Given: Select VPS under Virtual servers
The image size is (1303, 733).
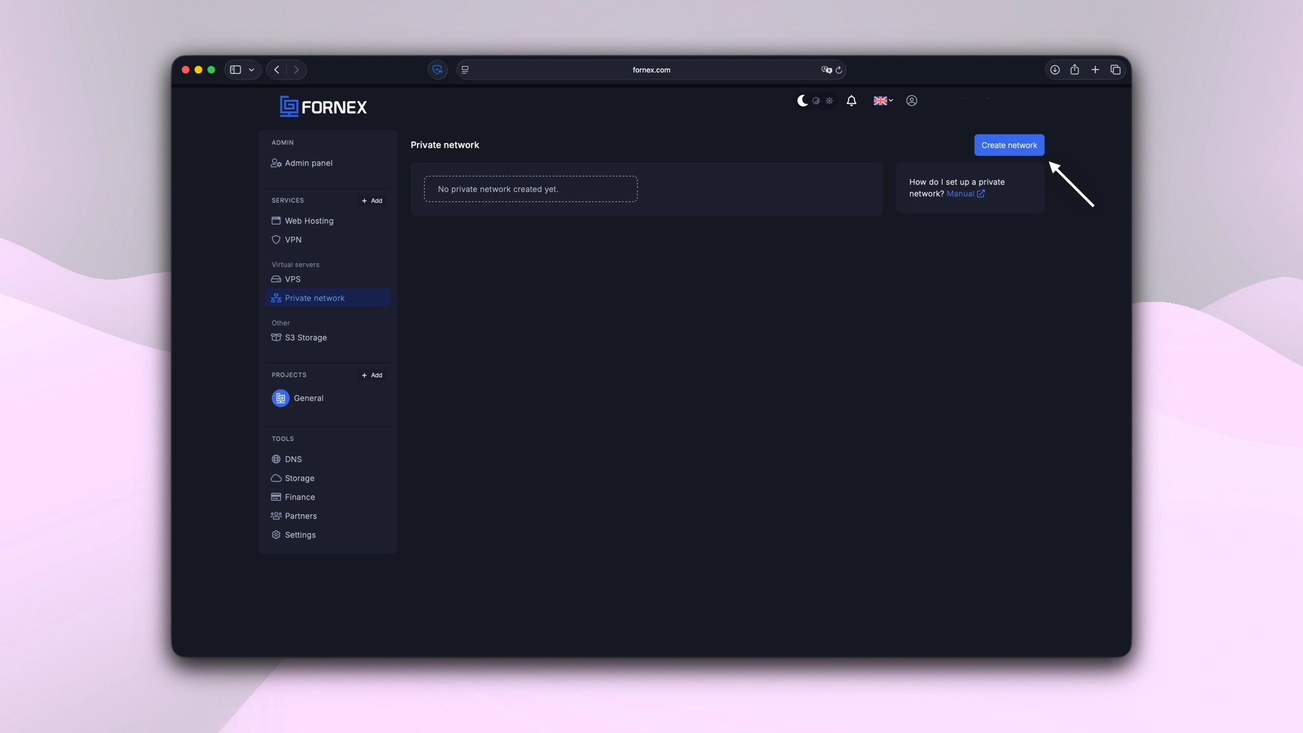Looking at the screenshot, I should (293, 279).
